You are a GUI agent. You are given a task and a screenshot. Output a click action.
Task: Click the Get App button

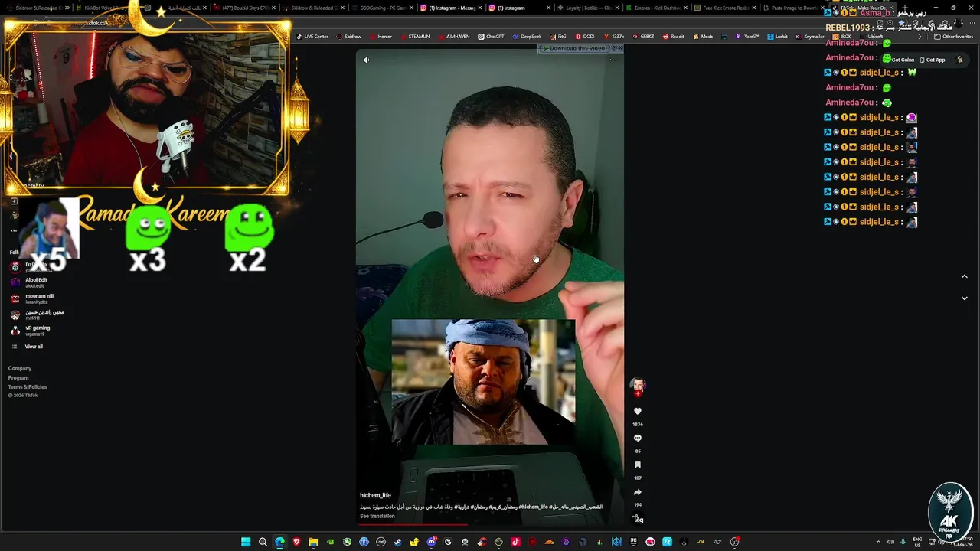click(x=933, y=60)
